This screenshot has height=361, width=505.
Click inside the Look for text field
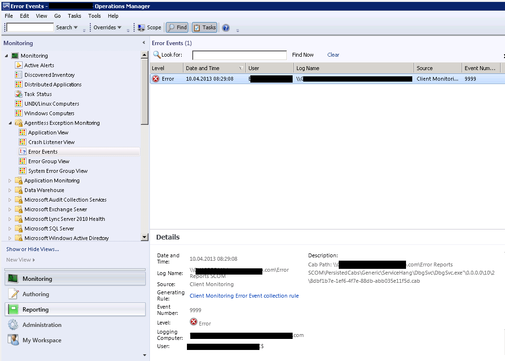(x=239, y=55)
